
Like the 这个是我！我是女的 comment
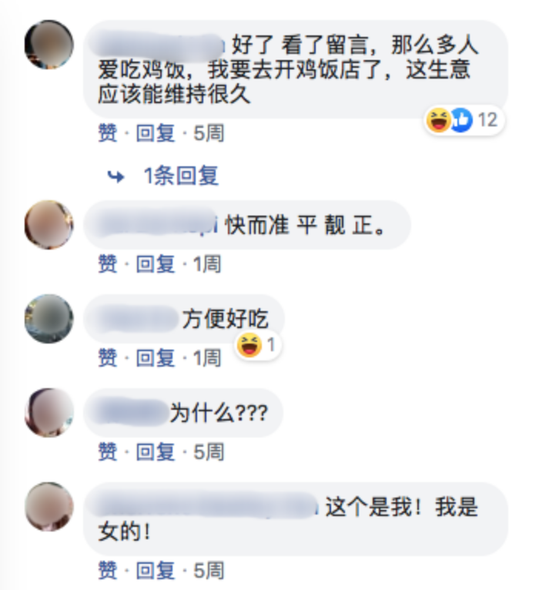(108, 570)
